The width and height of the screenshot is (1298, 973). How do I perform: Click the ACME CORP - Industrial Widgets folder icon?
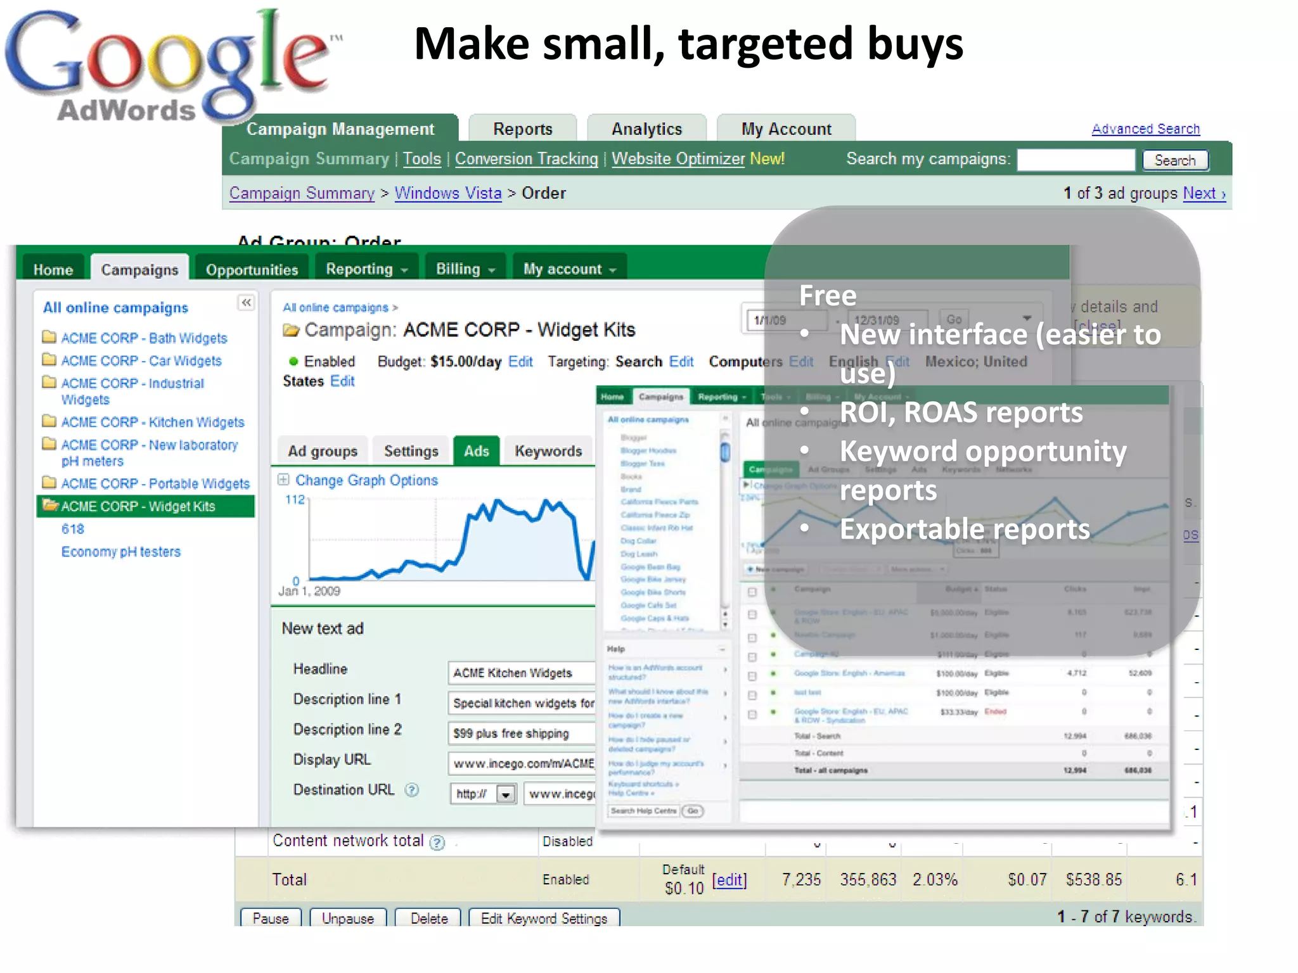49,382
